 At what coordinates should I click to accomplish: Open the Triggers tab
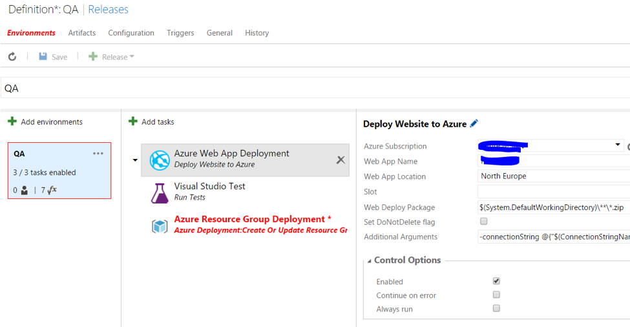pyautogui.click(x=180, y=33)
